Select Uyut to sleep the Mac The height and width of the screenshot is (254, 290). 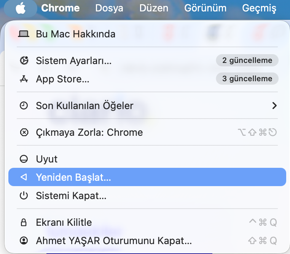click(x=147, y=159)
